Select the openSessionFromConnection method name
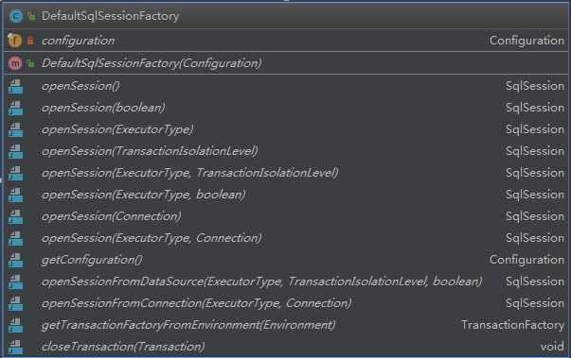 [x=197, y=303]
